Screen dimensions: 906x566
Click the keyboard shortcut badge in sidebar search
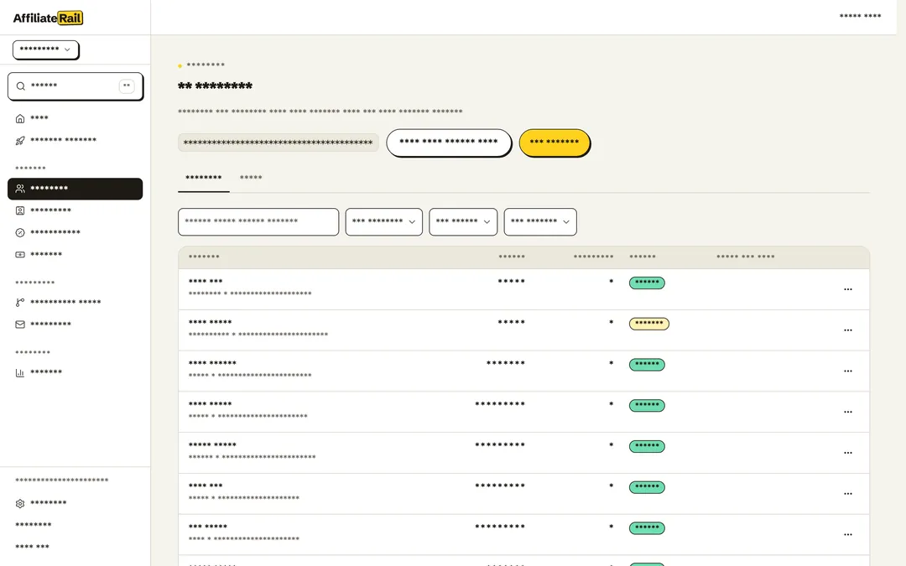point(127,86)
